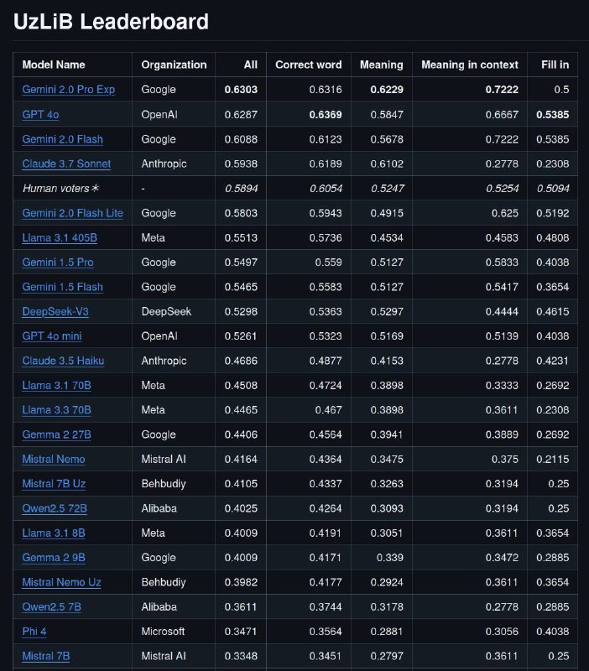
Task: Open the Gemini 1.5 Pro link
Action: [x=58, y=262]
